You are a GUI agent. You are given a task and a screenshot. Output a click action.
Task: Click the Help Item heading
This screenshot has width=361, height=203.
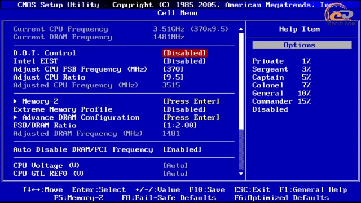pyautogui.click(x=300, y=29)
